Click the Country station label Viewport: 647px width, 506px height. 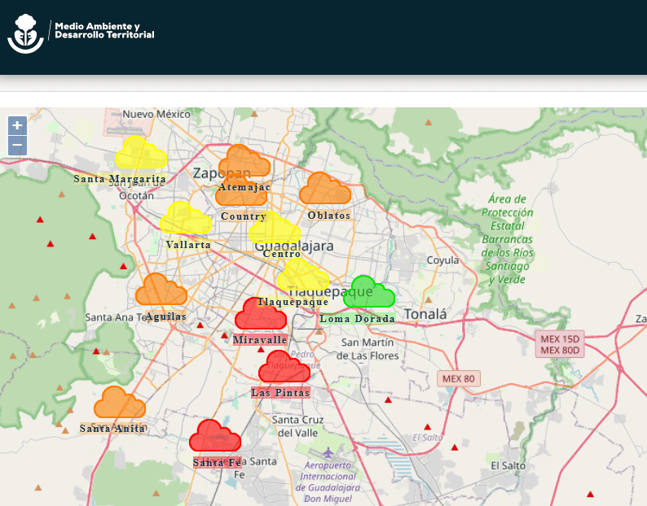pyautogui.click(x=244, y=217)
